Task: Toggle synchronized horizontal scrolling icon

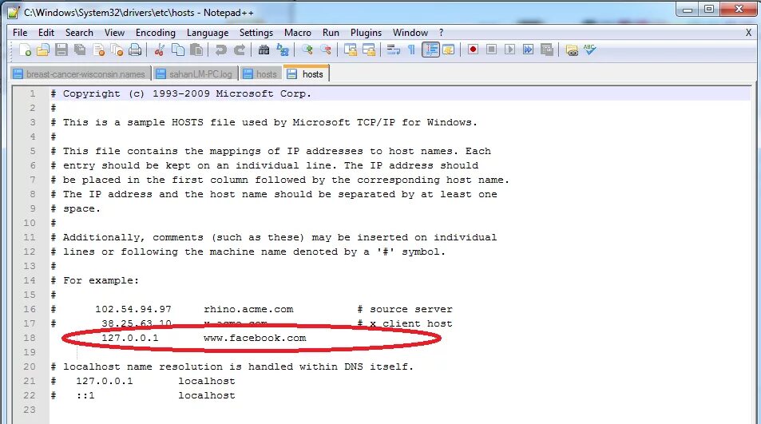Action: (369, 50)
